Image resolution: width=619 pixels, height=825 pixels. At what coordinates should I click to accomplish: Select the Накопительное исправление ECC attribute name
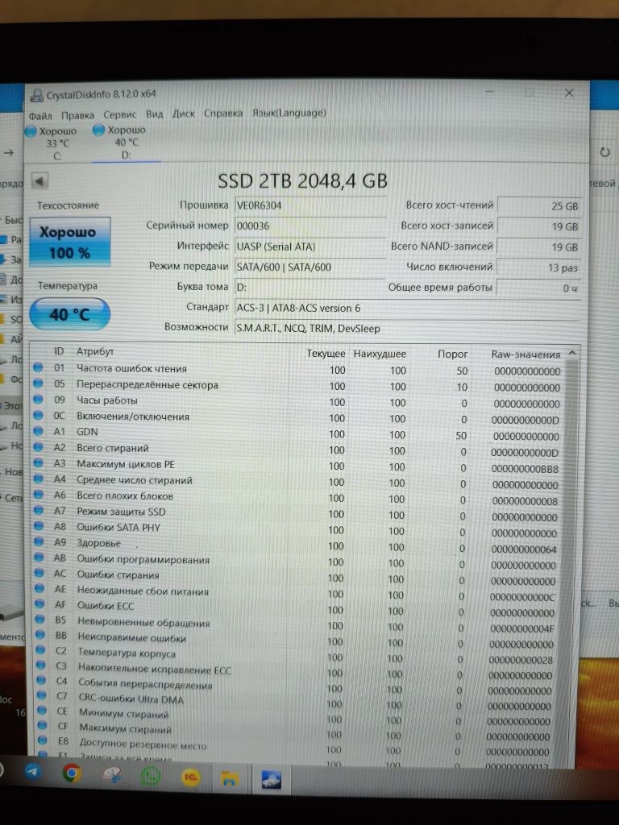155,670
